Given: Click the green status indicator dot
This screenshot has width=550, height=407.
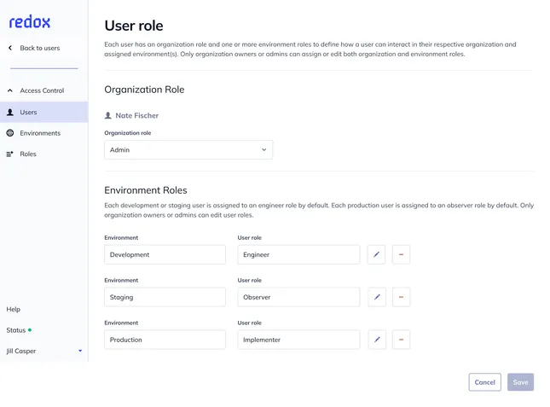Looking at the screenshot, I should (30, 330).
